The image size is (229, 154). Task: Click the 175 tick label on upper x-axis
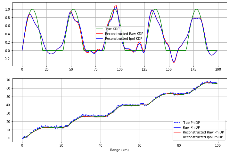[x=193, y=69]
